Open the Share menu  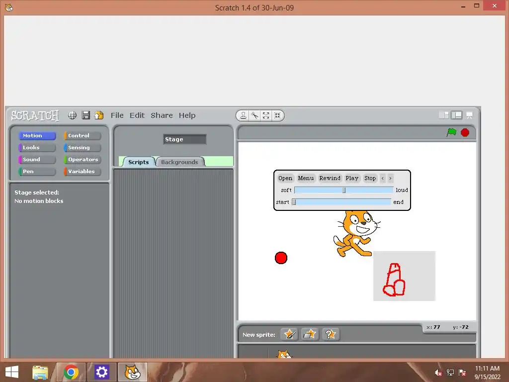(162, 115)
